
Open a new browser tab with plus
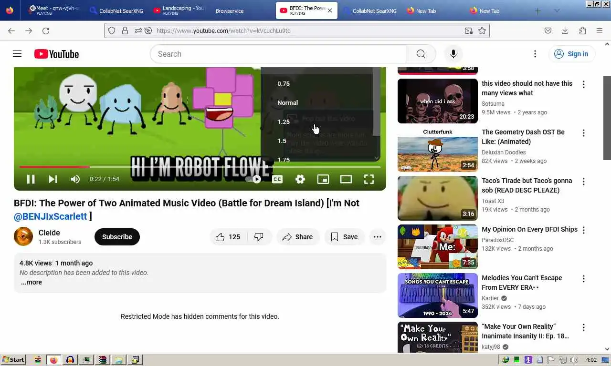click(x=537, y=11)
